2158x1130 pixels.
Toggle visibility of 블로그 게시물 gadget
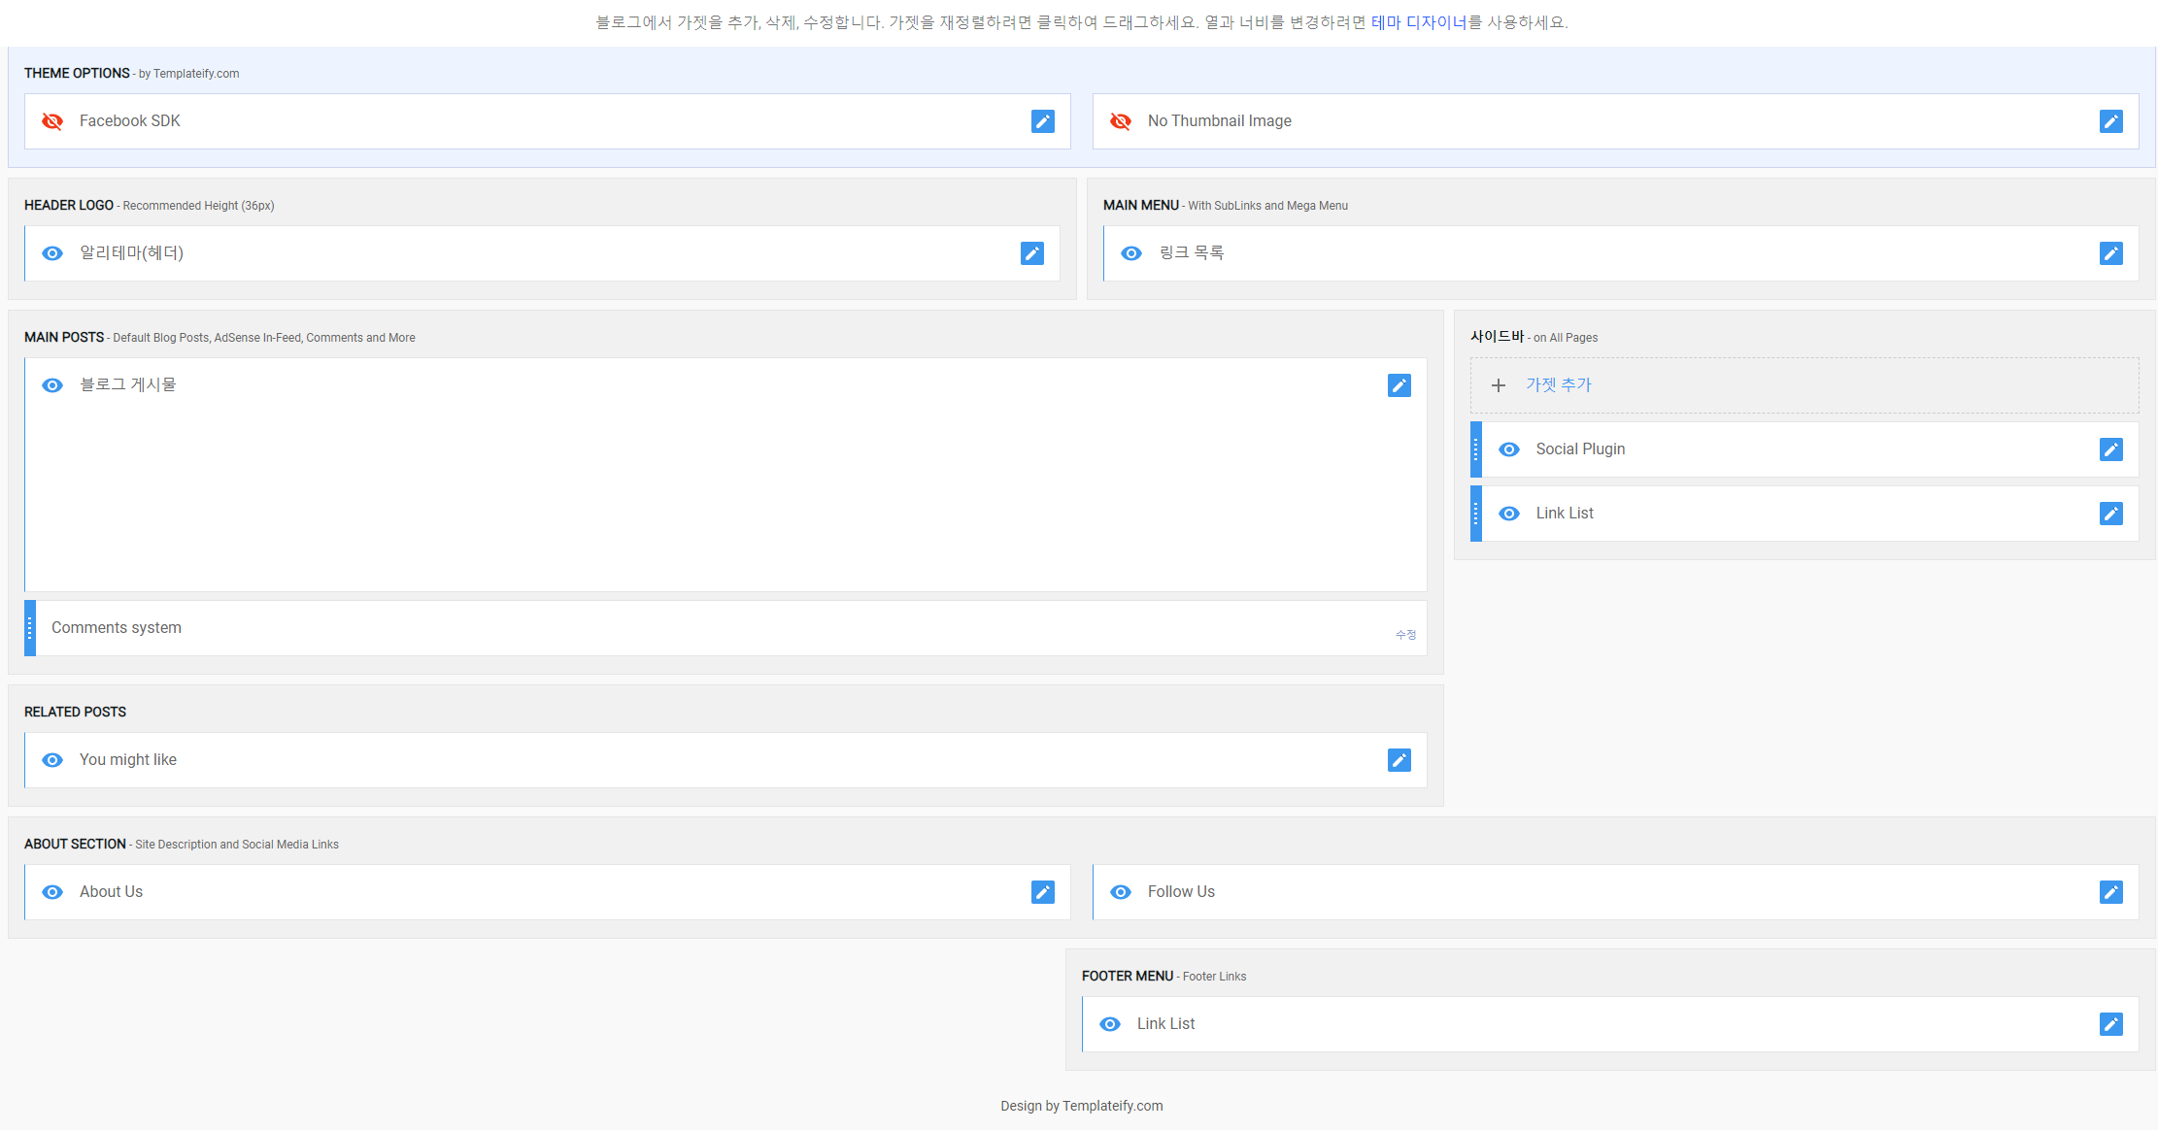pyautogui.click(x=52, y=385)
